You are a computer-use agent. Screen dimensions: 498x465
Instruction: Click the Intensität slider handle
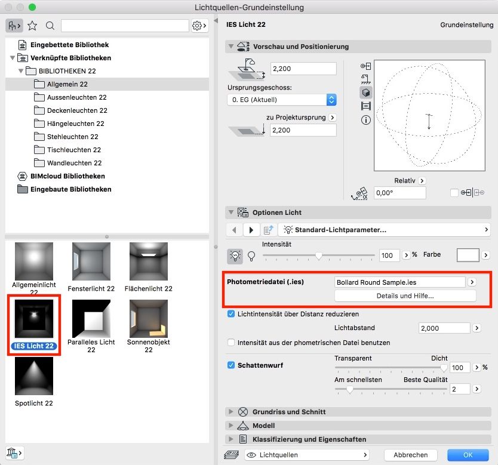tap(318, 256)
